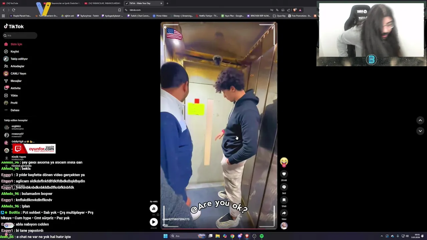The height and width of the screenshot is (240, 427).
Task: Open vidIQ stats bar-chart button
Action: [x=153, y=209]
